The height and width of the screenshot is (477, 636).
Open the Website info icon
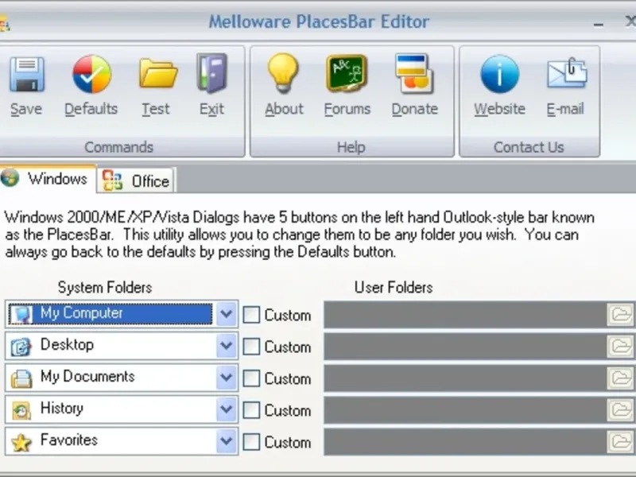500,74
